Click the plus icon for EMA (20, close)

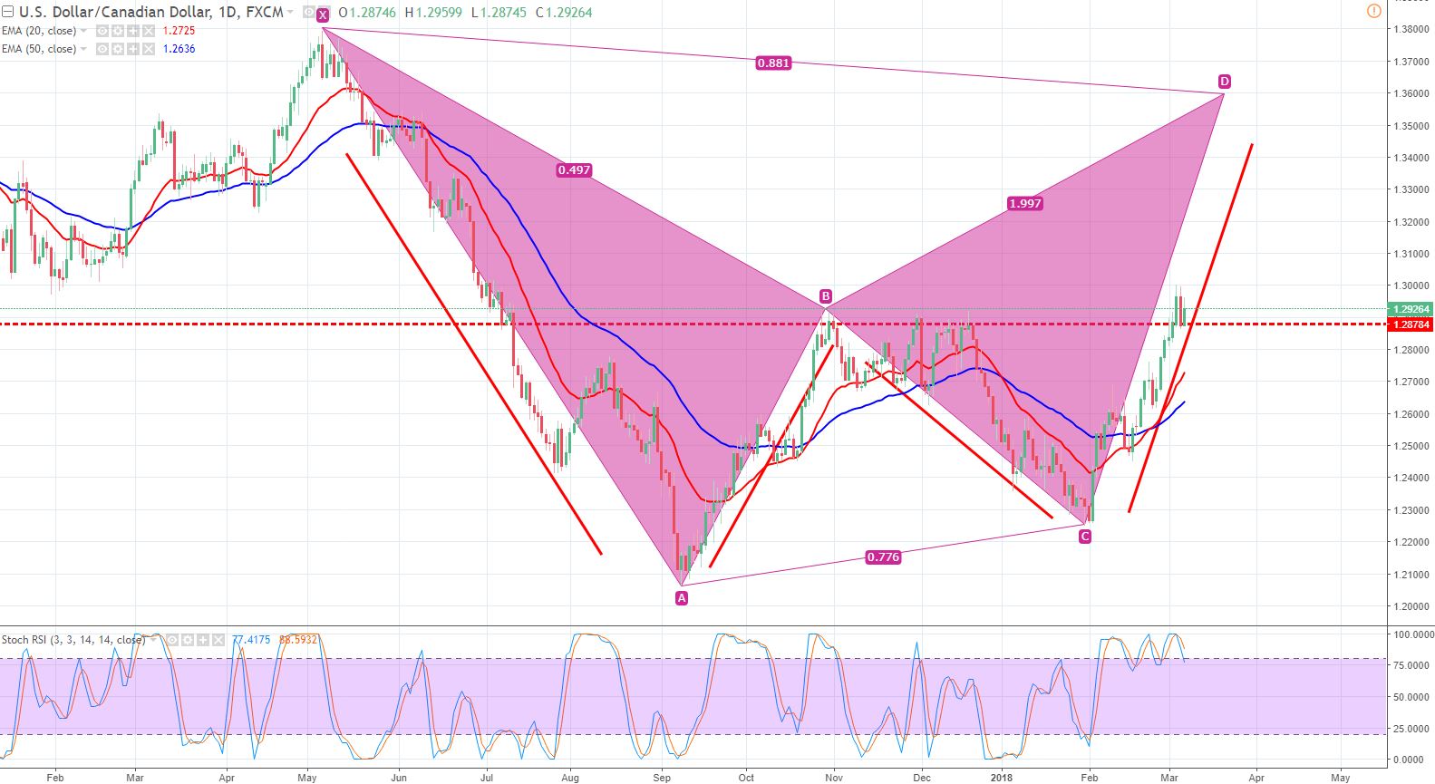[x=133, y=31]
